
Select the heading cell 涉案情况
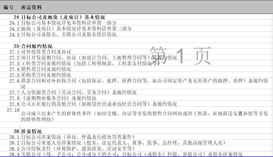(31, 131)
